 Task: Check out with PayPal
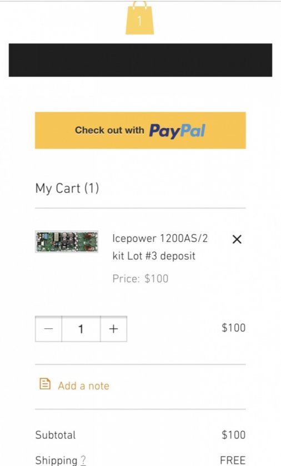click(140, 130)
